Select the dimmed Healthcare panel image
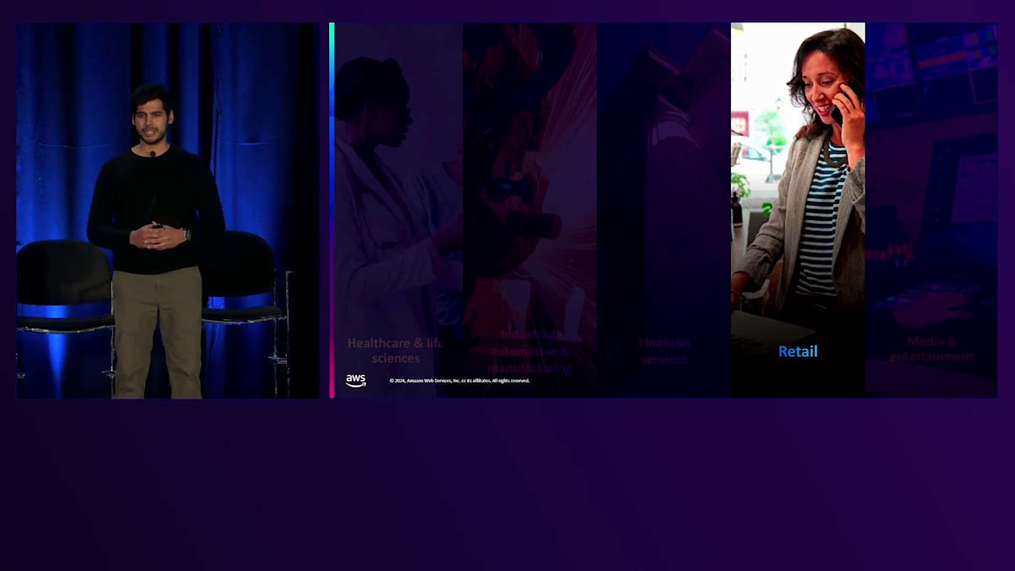 (398, 210)
